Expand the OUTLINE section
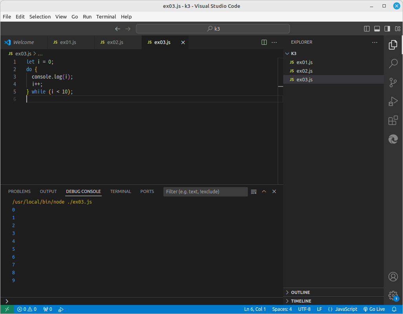This screenshot has height=314, width=403. [x=333, y=292]
